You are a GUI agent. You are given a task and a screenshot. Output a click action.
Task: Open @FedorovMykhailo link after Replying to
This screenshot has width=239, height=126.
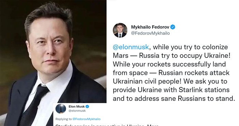tap(86, 119)
